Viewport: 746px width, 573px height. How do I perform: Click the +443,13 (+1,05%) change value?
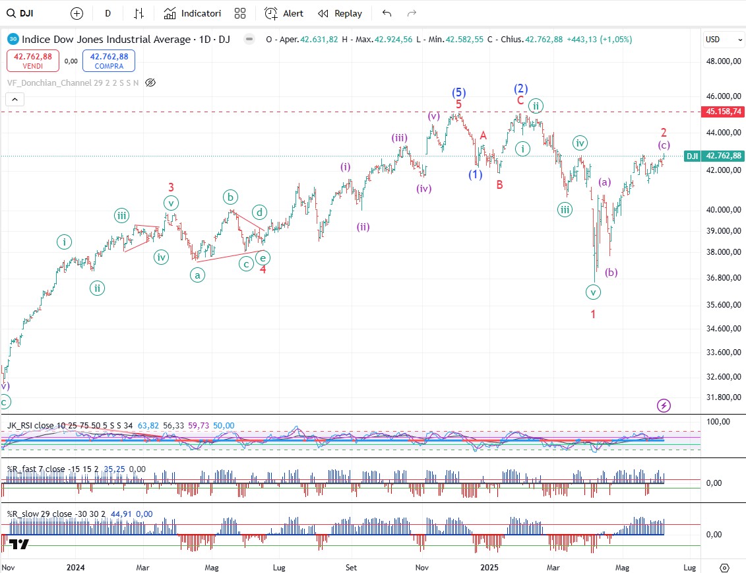click(599, 40)
